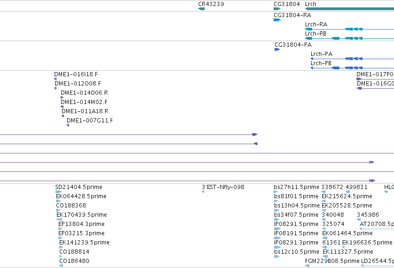Image resolution: width=394 pixels, height=268 pixels.
Task: Select the CG31804 gene label
Action: point(287,4)
